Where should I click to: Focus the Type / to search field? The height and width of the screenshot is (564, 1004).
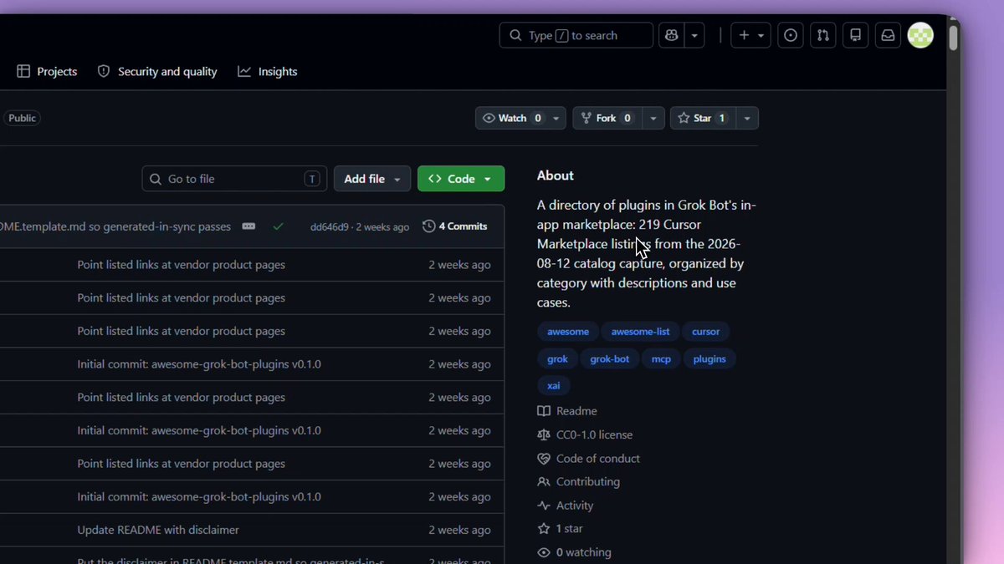[x=576, y=35]
